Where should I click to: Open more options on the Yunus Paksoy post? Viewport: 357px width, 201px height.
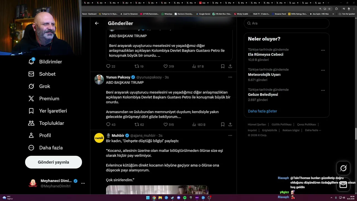tap(230, 77)
